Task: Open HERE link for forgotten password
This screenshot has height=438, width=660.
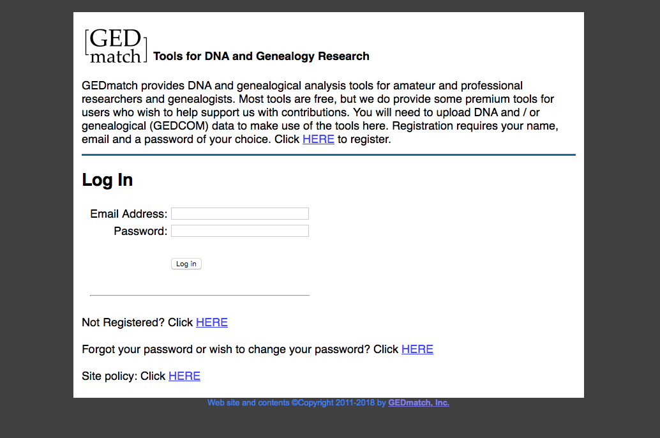Action: (x=417, y=349)
